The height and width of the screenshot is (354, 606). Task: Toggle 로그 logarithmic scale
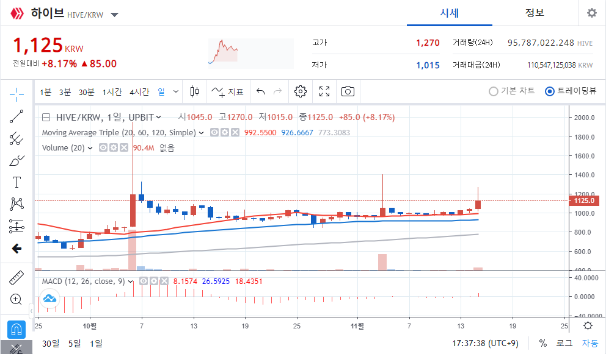[x=564, y=343]
